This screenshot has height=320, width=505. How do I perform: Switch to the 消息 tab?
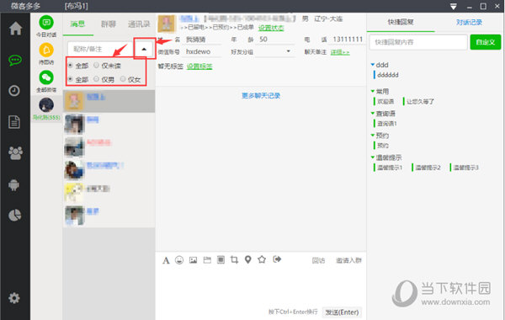(77, 24)
